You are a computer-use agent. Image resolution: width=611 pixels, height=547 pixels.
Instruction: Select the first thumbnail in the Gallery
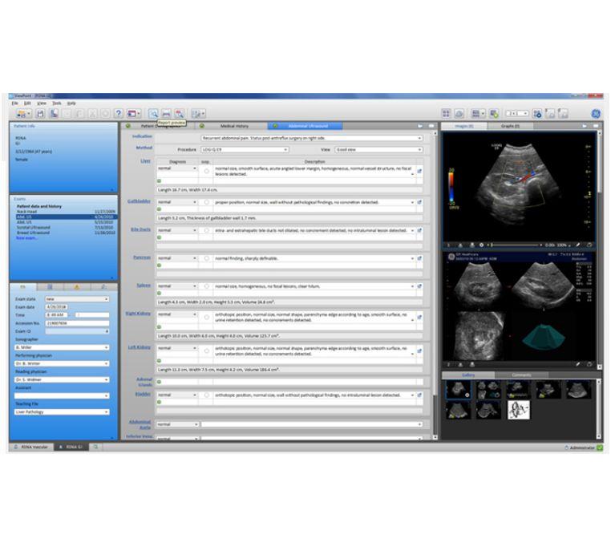(459, 390)
